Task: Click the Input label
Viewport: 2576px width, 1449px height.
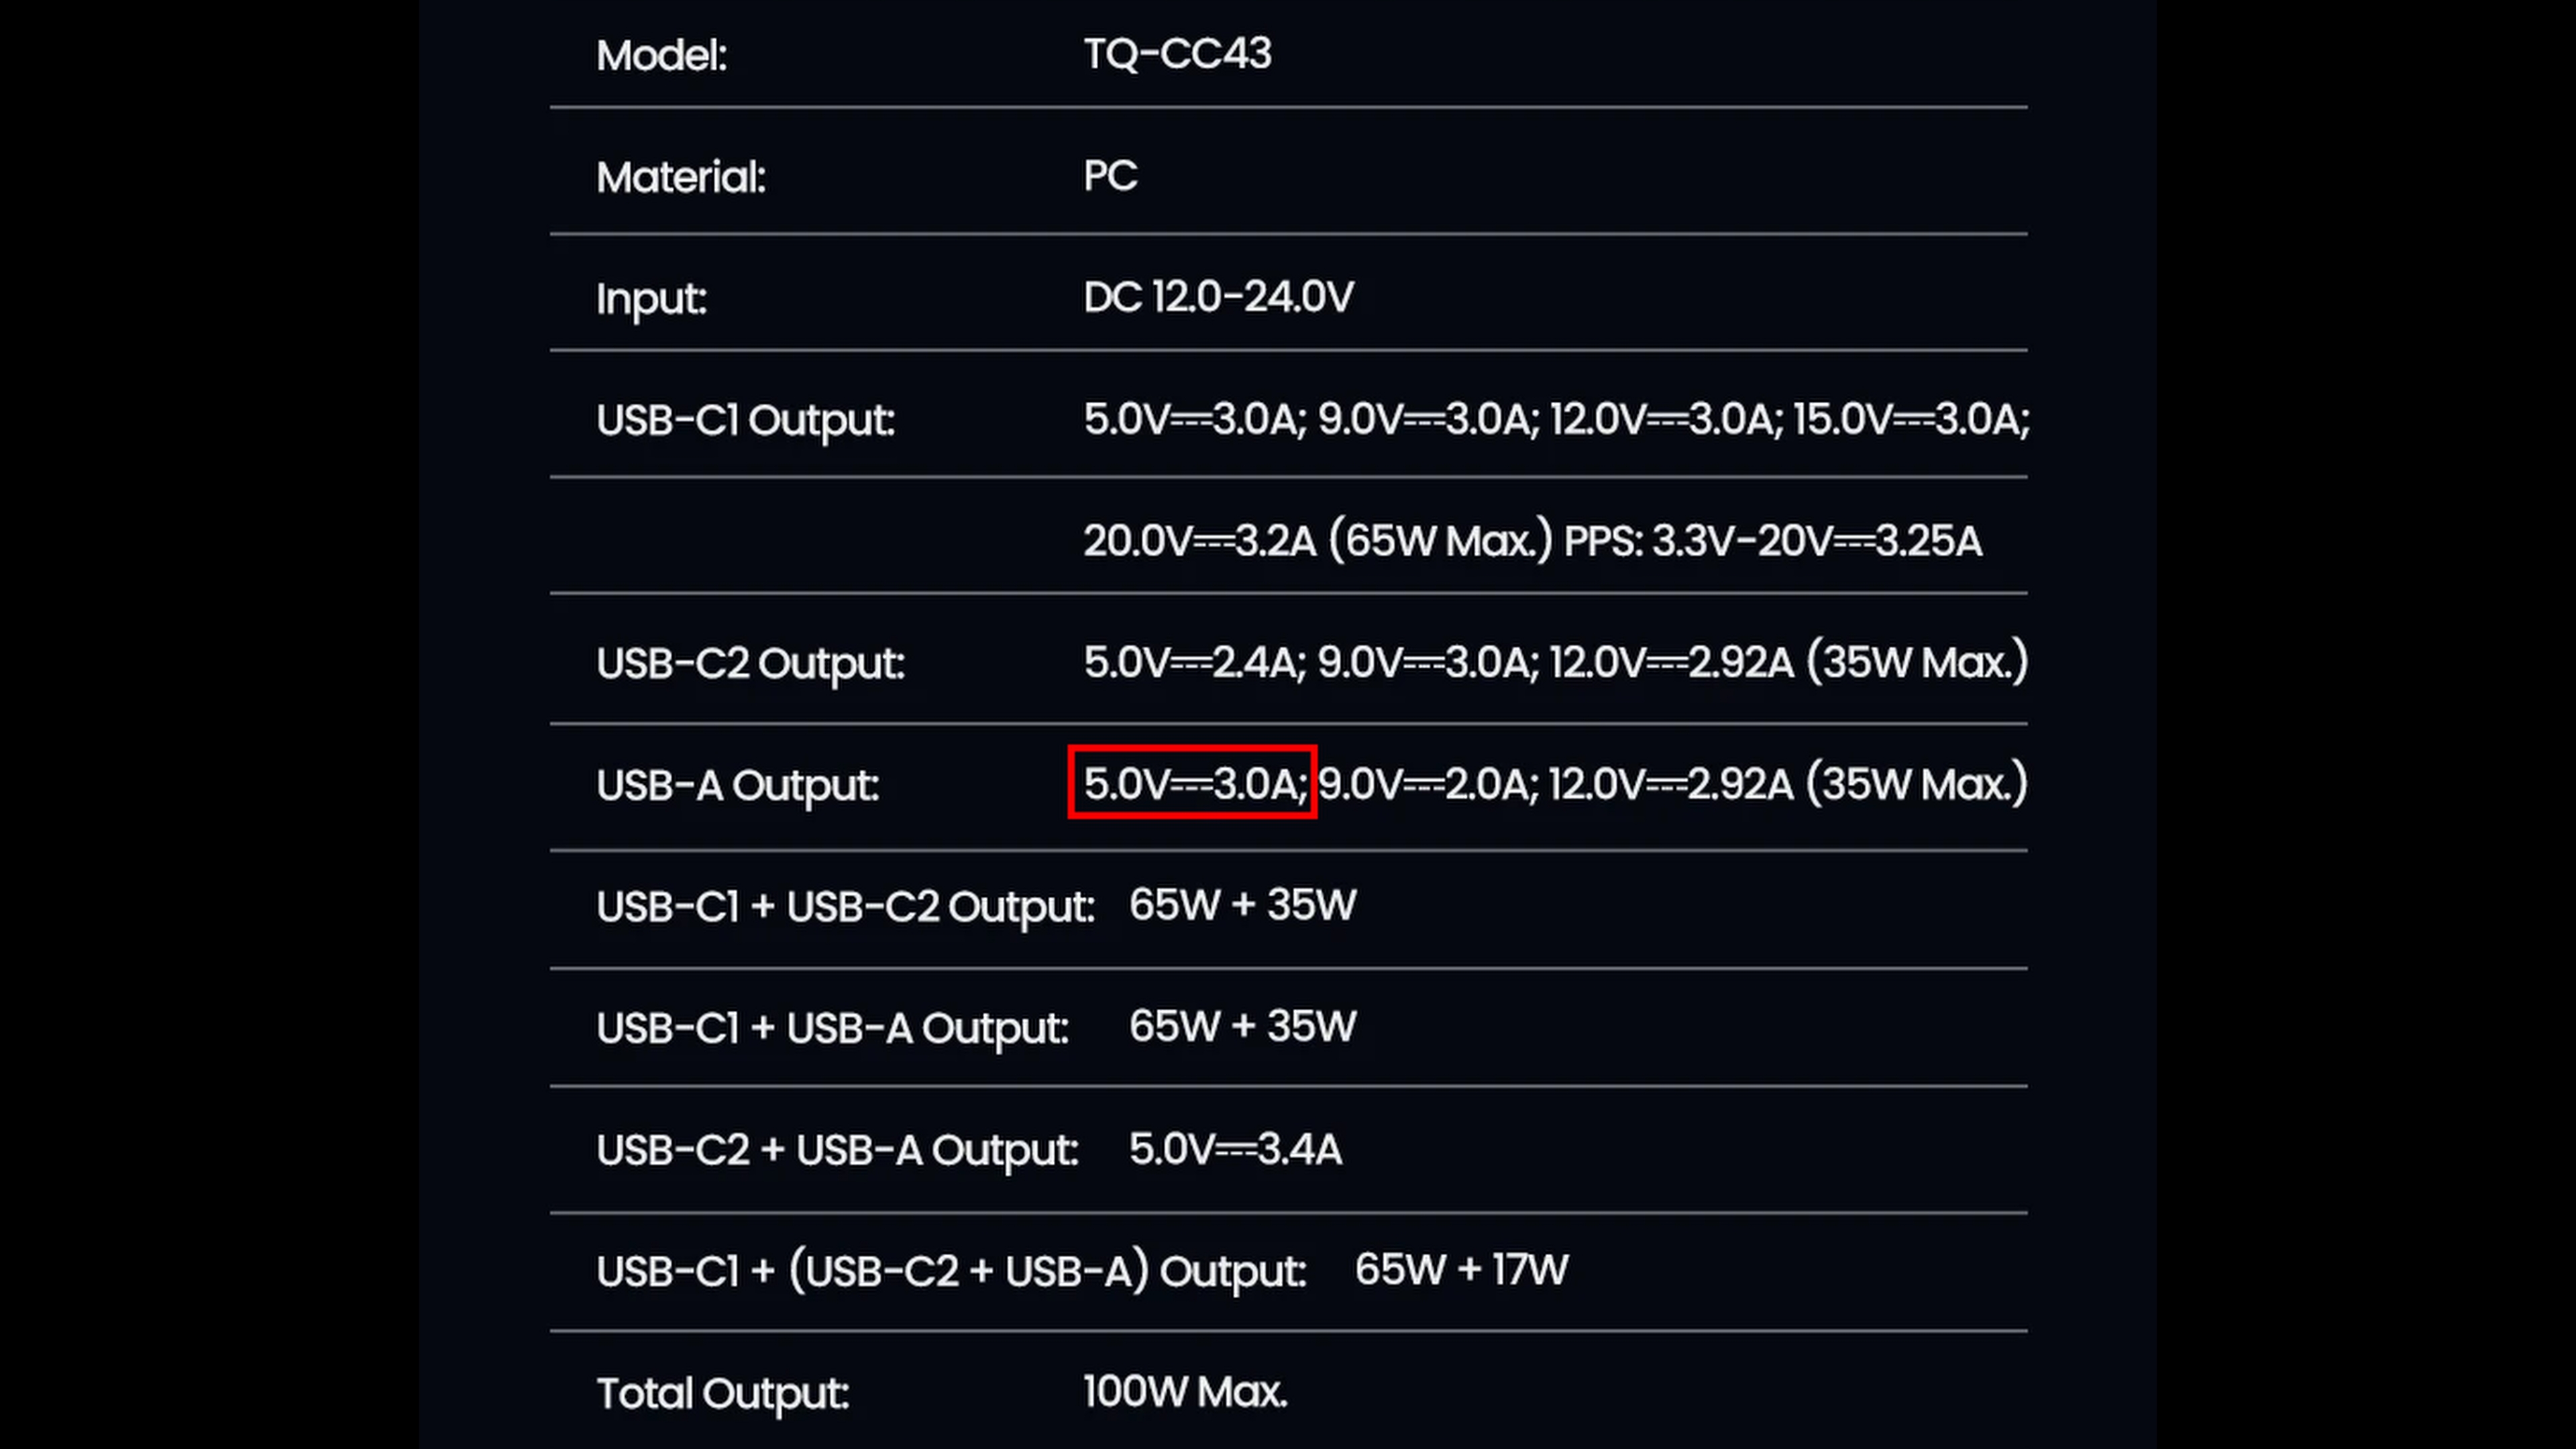Action: 651,298
